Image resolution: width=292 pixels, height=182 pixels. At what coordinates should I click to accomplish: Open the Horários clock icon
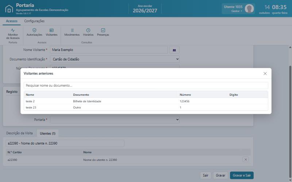(x=88, y=30)
